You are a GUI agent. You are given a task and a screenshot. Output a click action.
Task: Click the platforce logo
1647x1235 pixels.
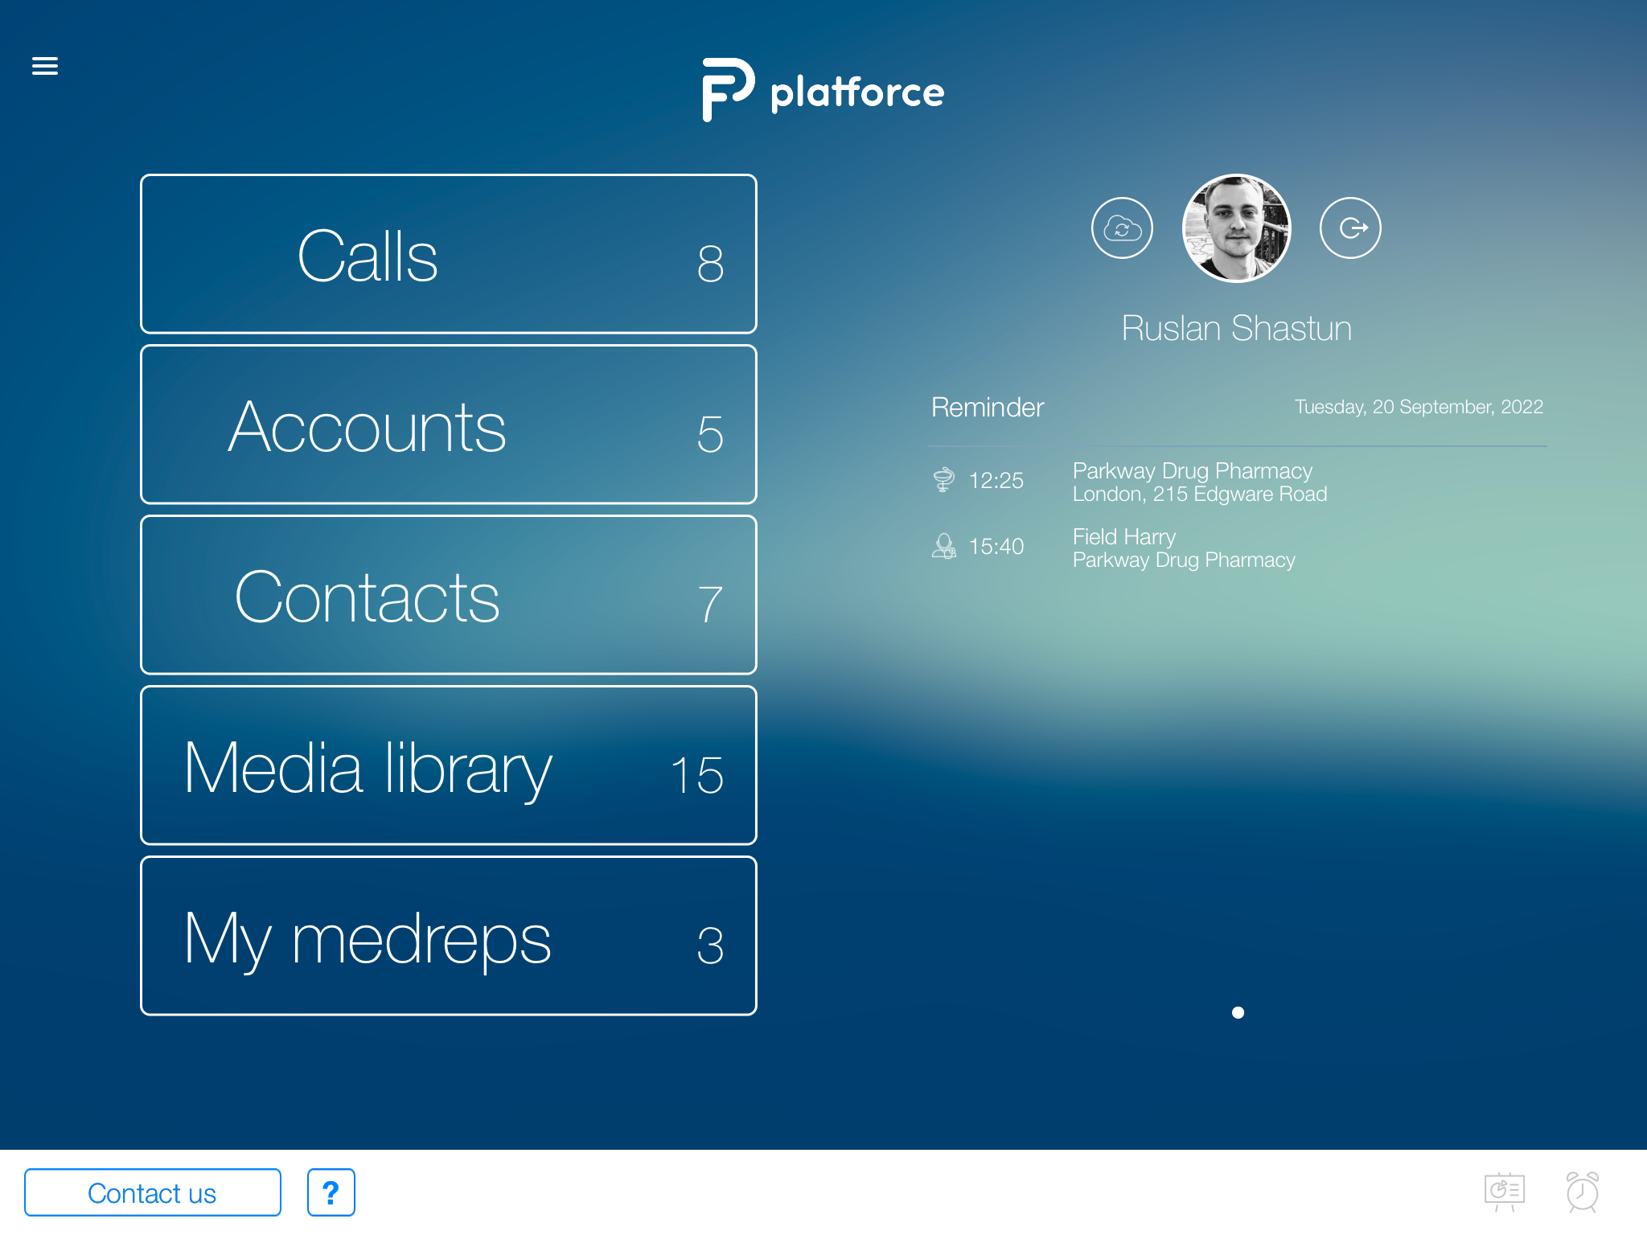tap(823, 91)
